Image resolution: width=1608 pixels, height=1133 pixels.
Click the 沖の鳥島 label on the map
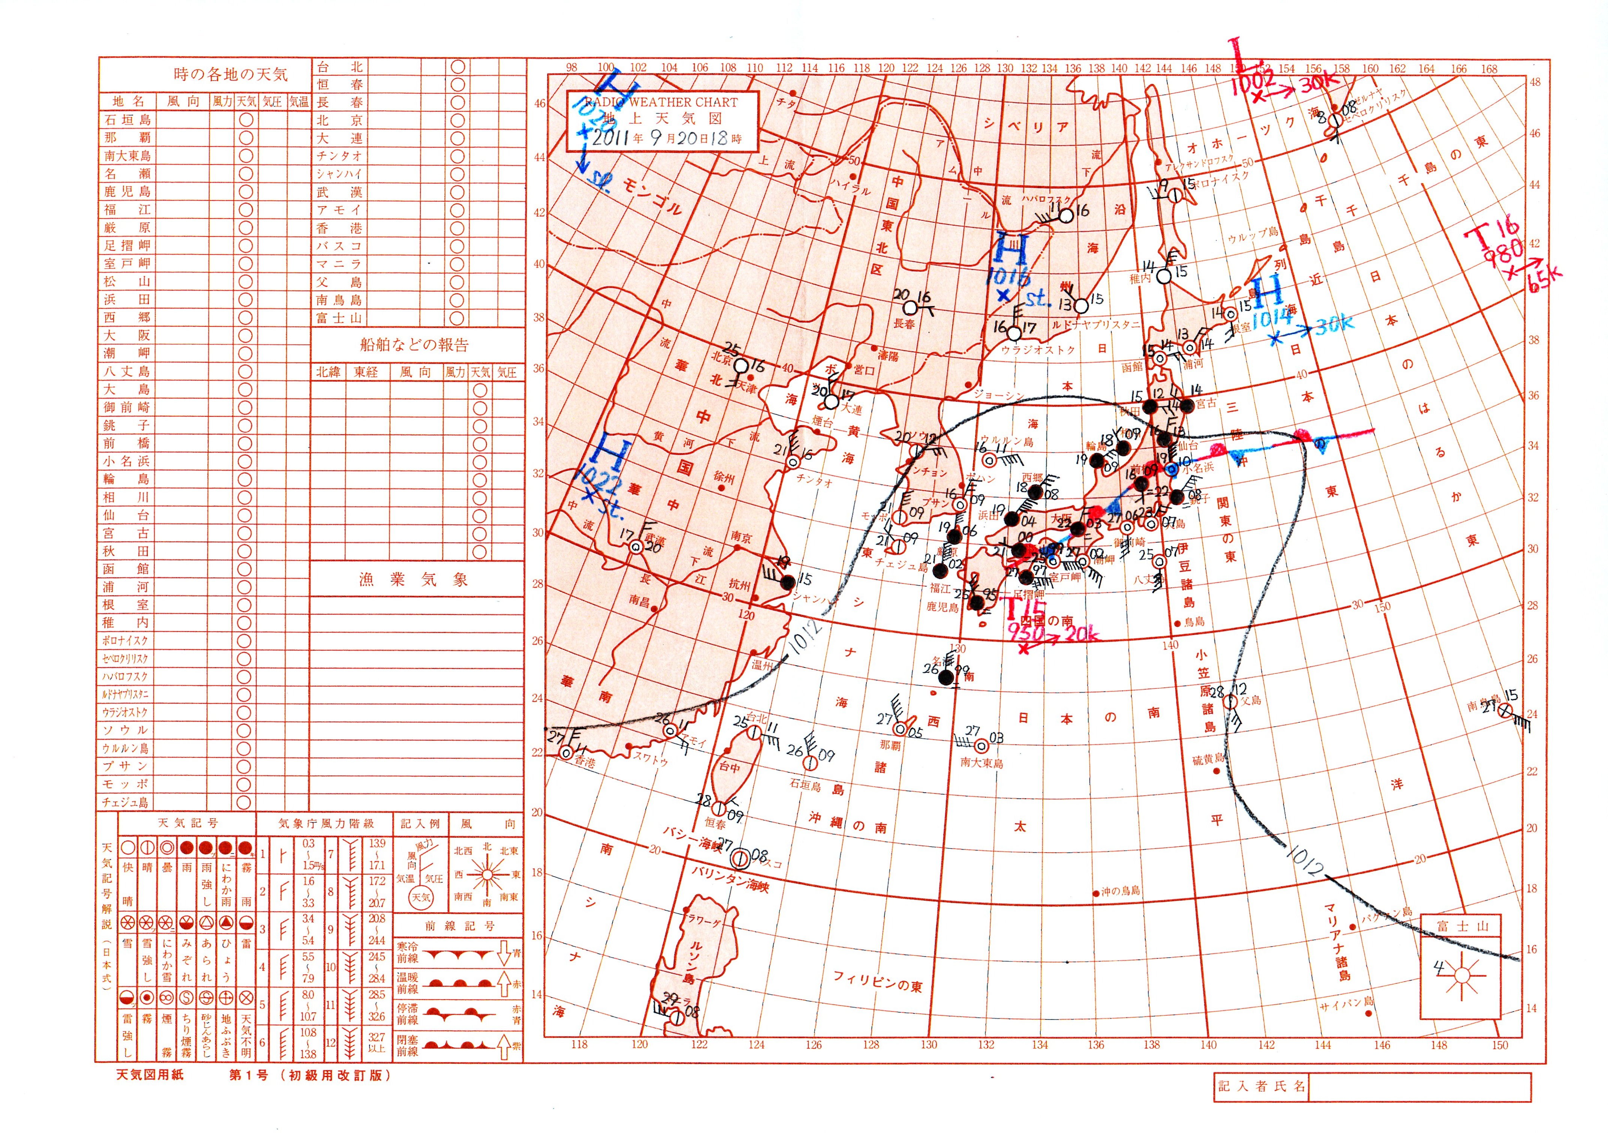pyautogui.click(x=1120, y=891)
